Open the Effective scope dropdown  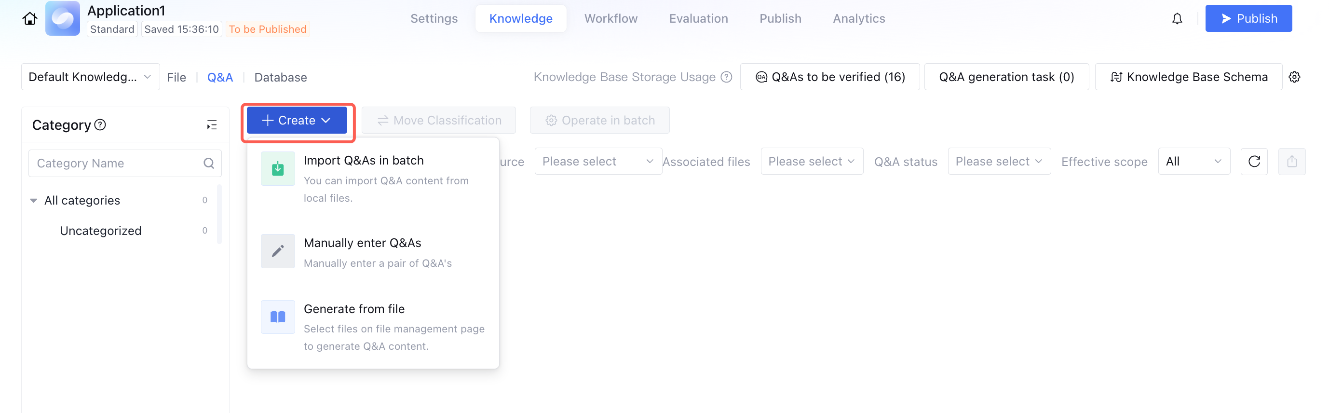tap(1193, 162)
